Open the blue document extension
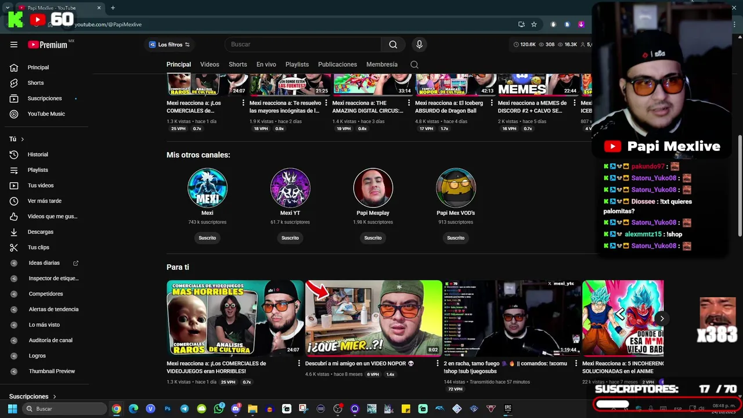743x418 pixels. (567, 24)
